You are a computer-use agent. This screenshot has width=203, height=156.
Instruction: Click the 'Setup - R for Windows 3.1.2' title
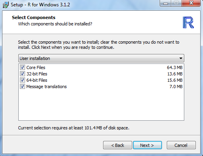pyautogui.click(x=40, y=5)
